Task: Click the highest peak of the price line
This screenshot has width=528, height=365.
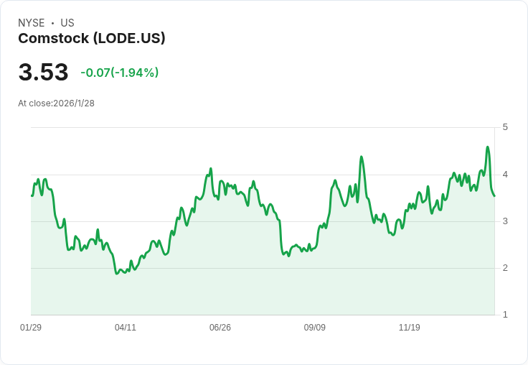Action: tap(488, 147)
